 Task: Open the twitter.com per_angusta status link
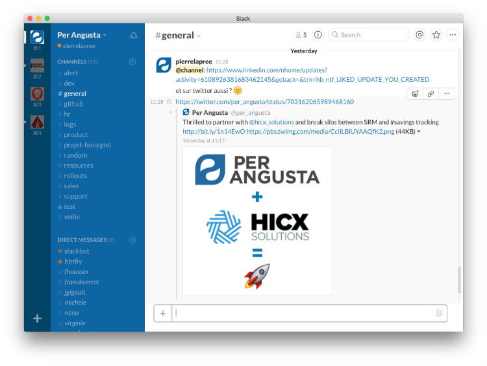pyautogui.click(x=265, y=101)
